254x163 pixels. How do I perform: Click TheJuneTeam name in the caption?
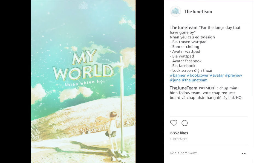click(x=184, y=28)
